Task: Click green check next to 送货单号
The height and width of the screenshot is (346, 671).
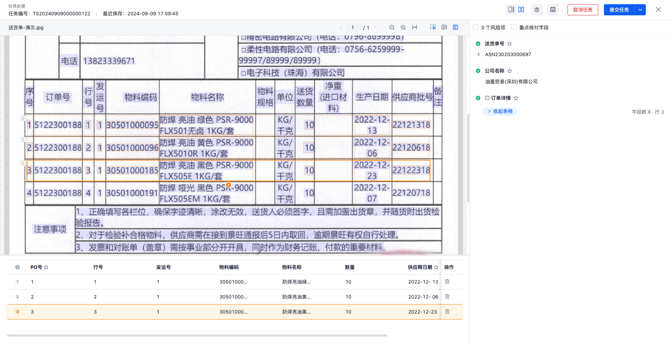Action: (x=478, y=44)
